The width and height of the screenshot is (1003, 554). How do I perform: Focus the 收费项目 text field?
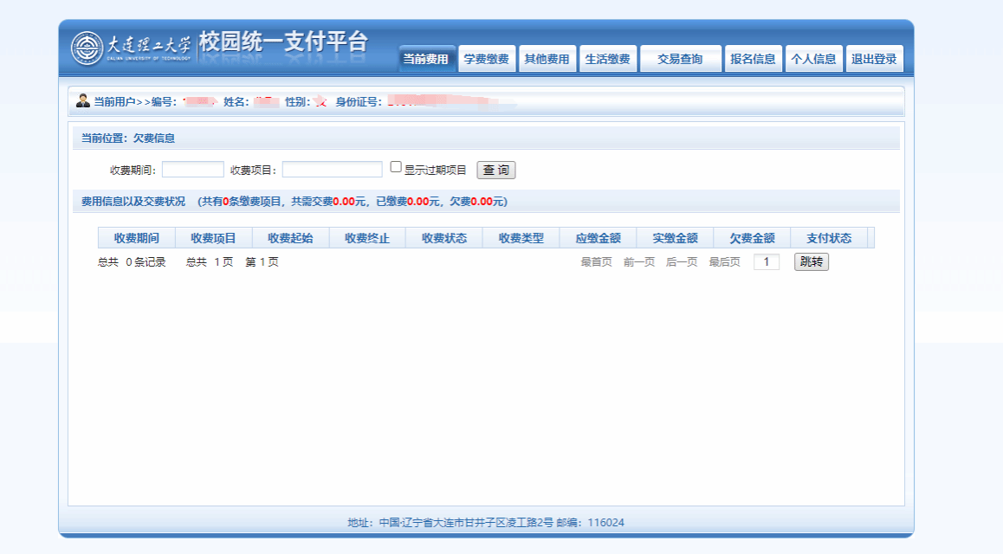(332, 170)
